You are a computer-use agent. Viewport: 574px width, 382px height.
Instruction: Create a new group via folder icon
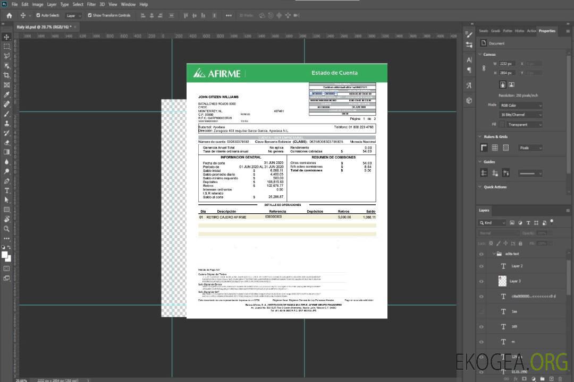tap(542, 379)
